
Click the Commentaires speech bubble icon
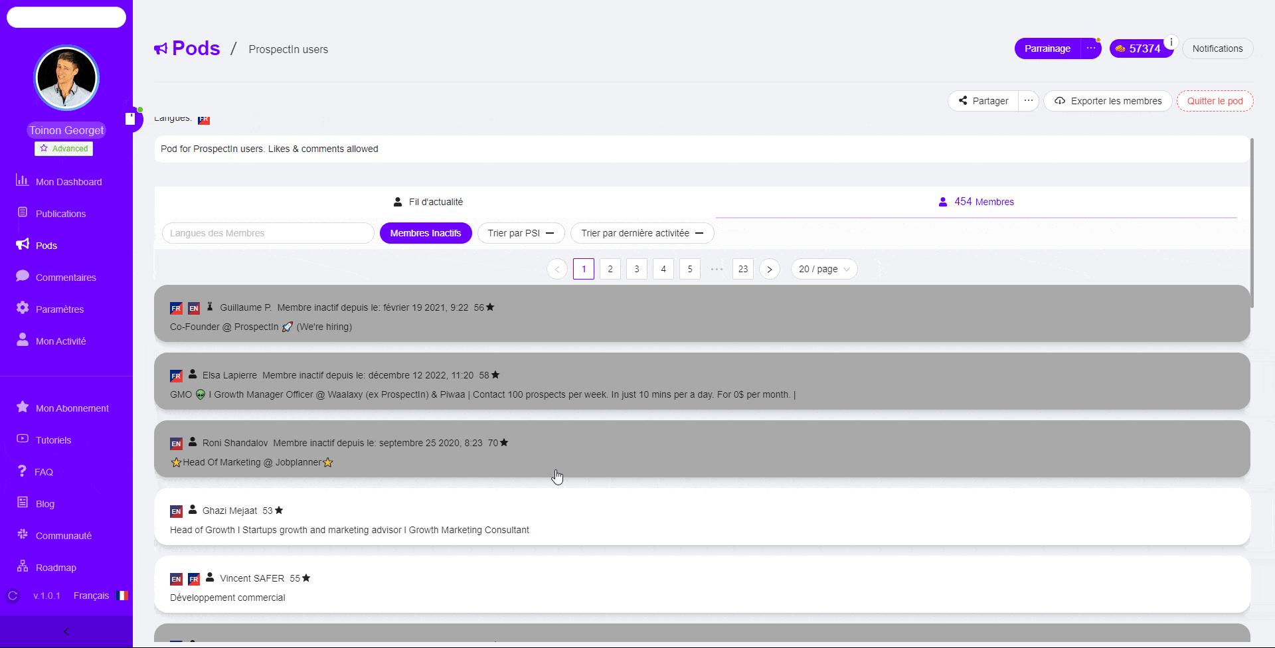click(23, 276)
